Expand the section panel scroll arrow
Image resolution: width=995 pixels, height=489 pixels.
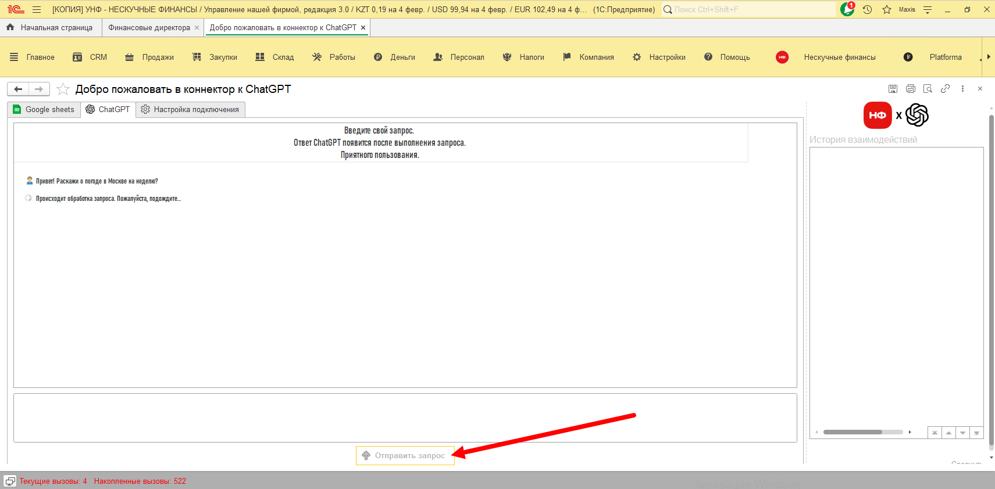point(988,57)
